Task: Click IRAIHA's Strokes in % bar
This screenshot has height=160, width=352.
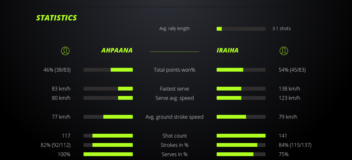Action: (x=241, y=145)
